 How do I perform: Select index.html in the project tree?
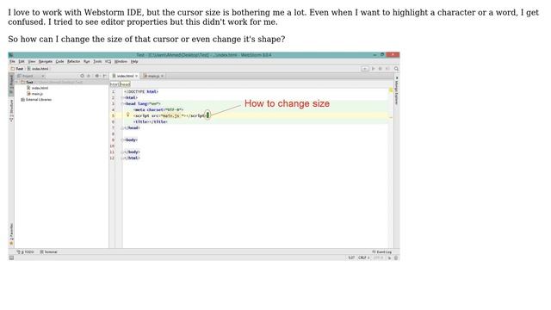click(x=38, y=88)
